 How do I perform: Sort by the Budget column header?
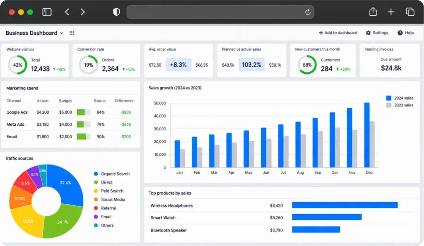(65, 101)
